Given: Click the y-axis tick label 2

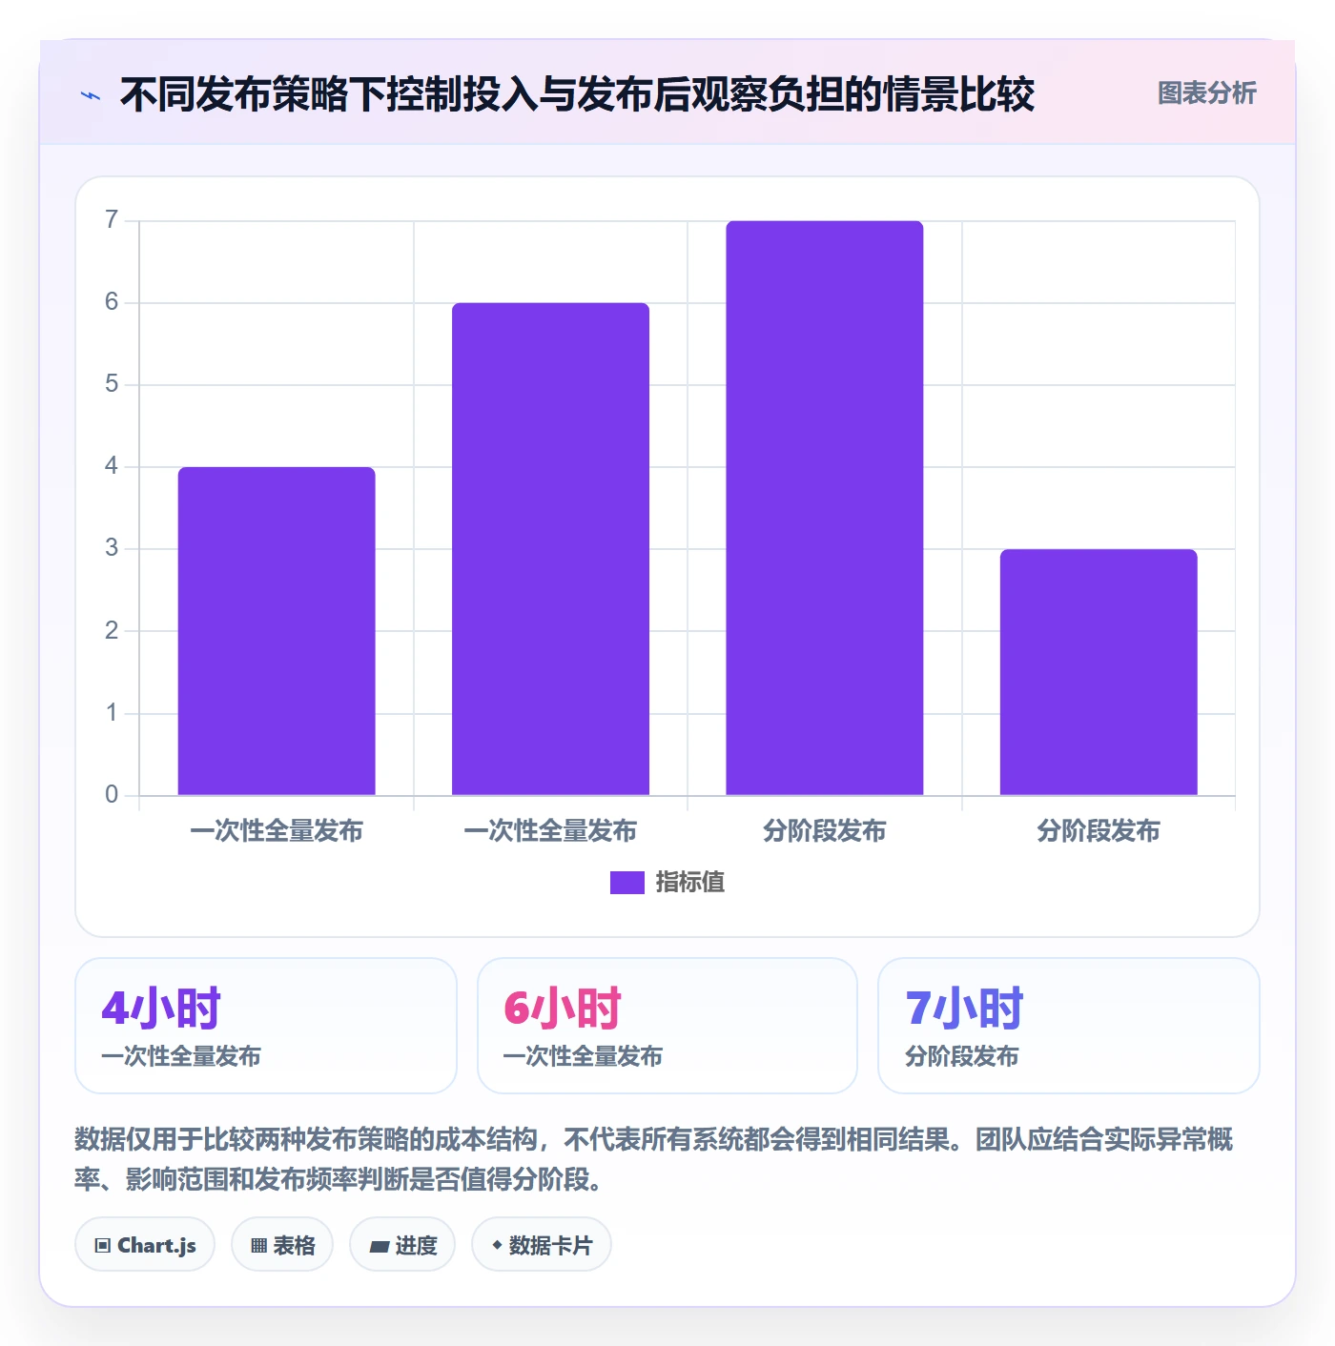Looking at the screenshot, I should 112,631.
